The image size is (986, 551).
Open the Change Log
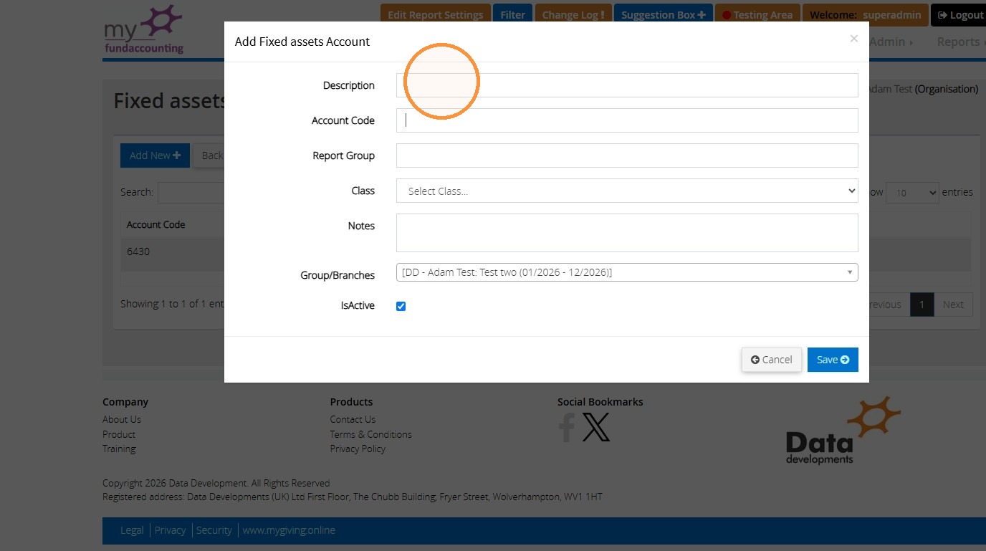573,14
